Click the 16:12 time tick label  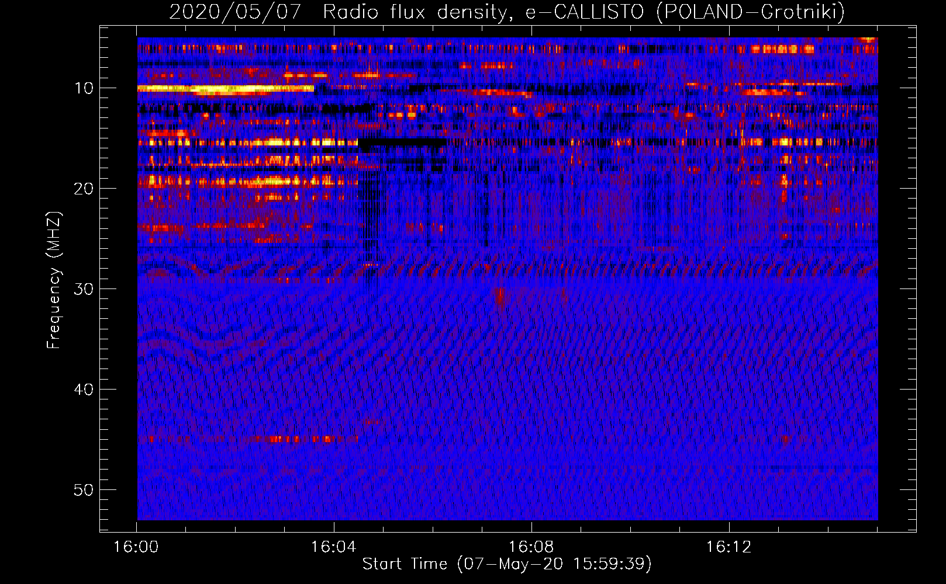729,547
